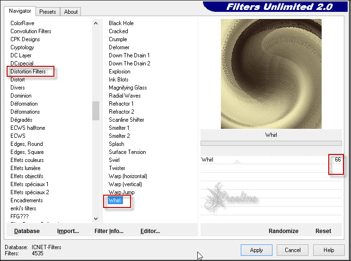The image size is (351, 261).
Task: Select the Black Hole filter
Action: tap(121, 23)
